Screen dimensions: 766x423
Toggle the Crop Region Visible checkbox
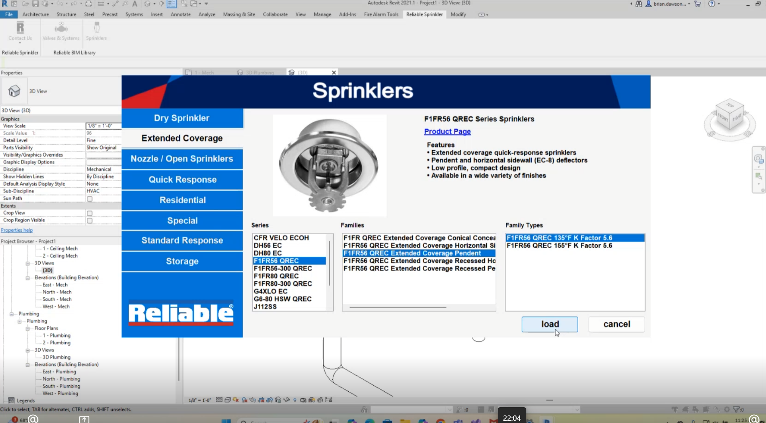pos(90,220)
